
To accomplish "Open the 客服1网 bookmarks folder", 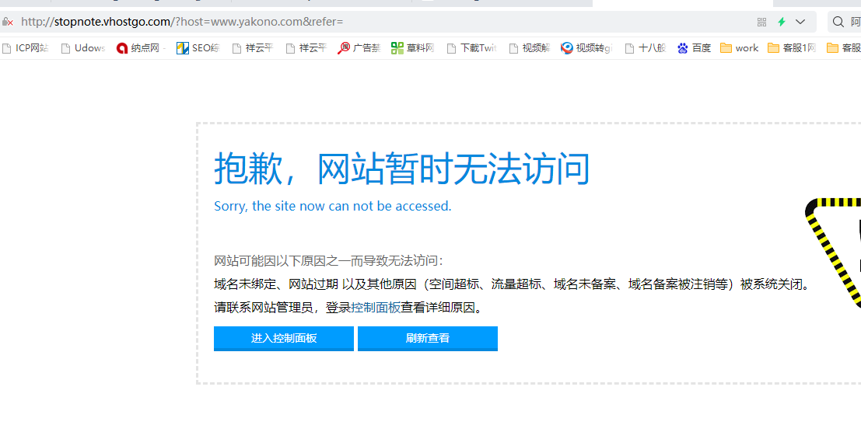I will 792,48.
